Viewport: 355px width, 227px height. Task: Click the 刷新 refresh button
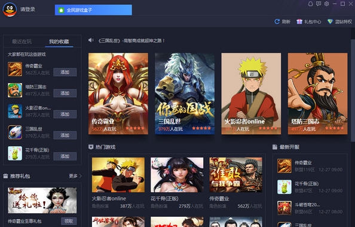pyautogui.click(x=283, y=22)
